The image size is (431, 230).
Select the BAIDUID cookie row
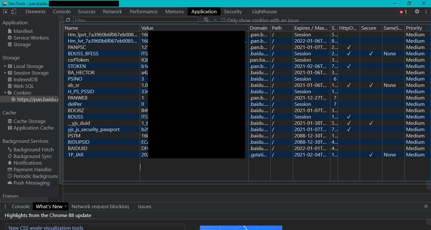(247, 148)
